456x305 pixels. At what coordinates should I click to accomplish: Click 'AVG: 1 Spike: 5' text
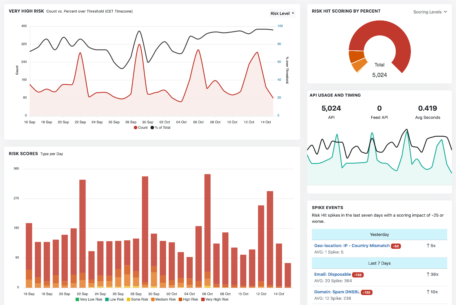tap(329, 252)
